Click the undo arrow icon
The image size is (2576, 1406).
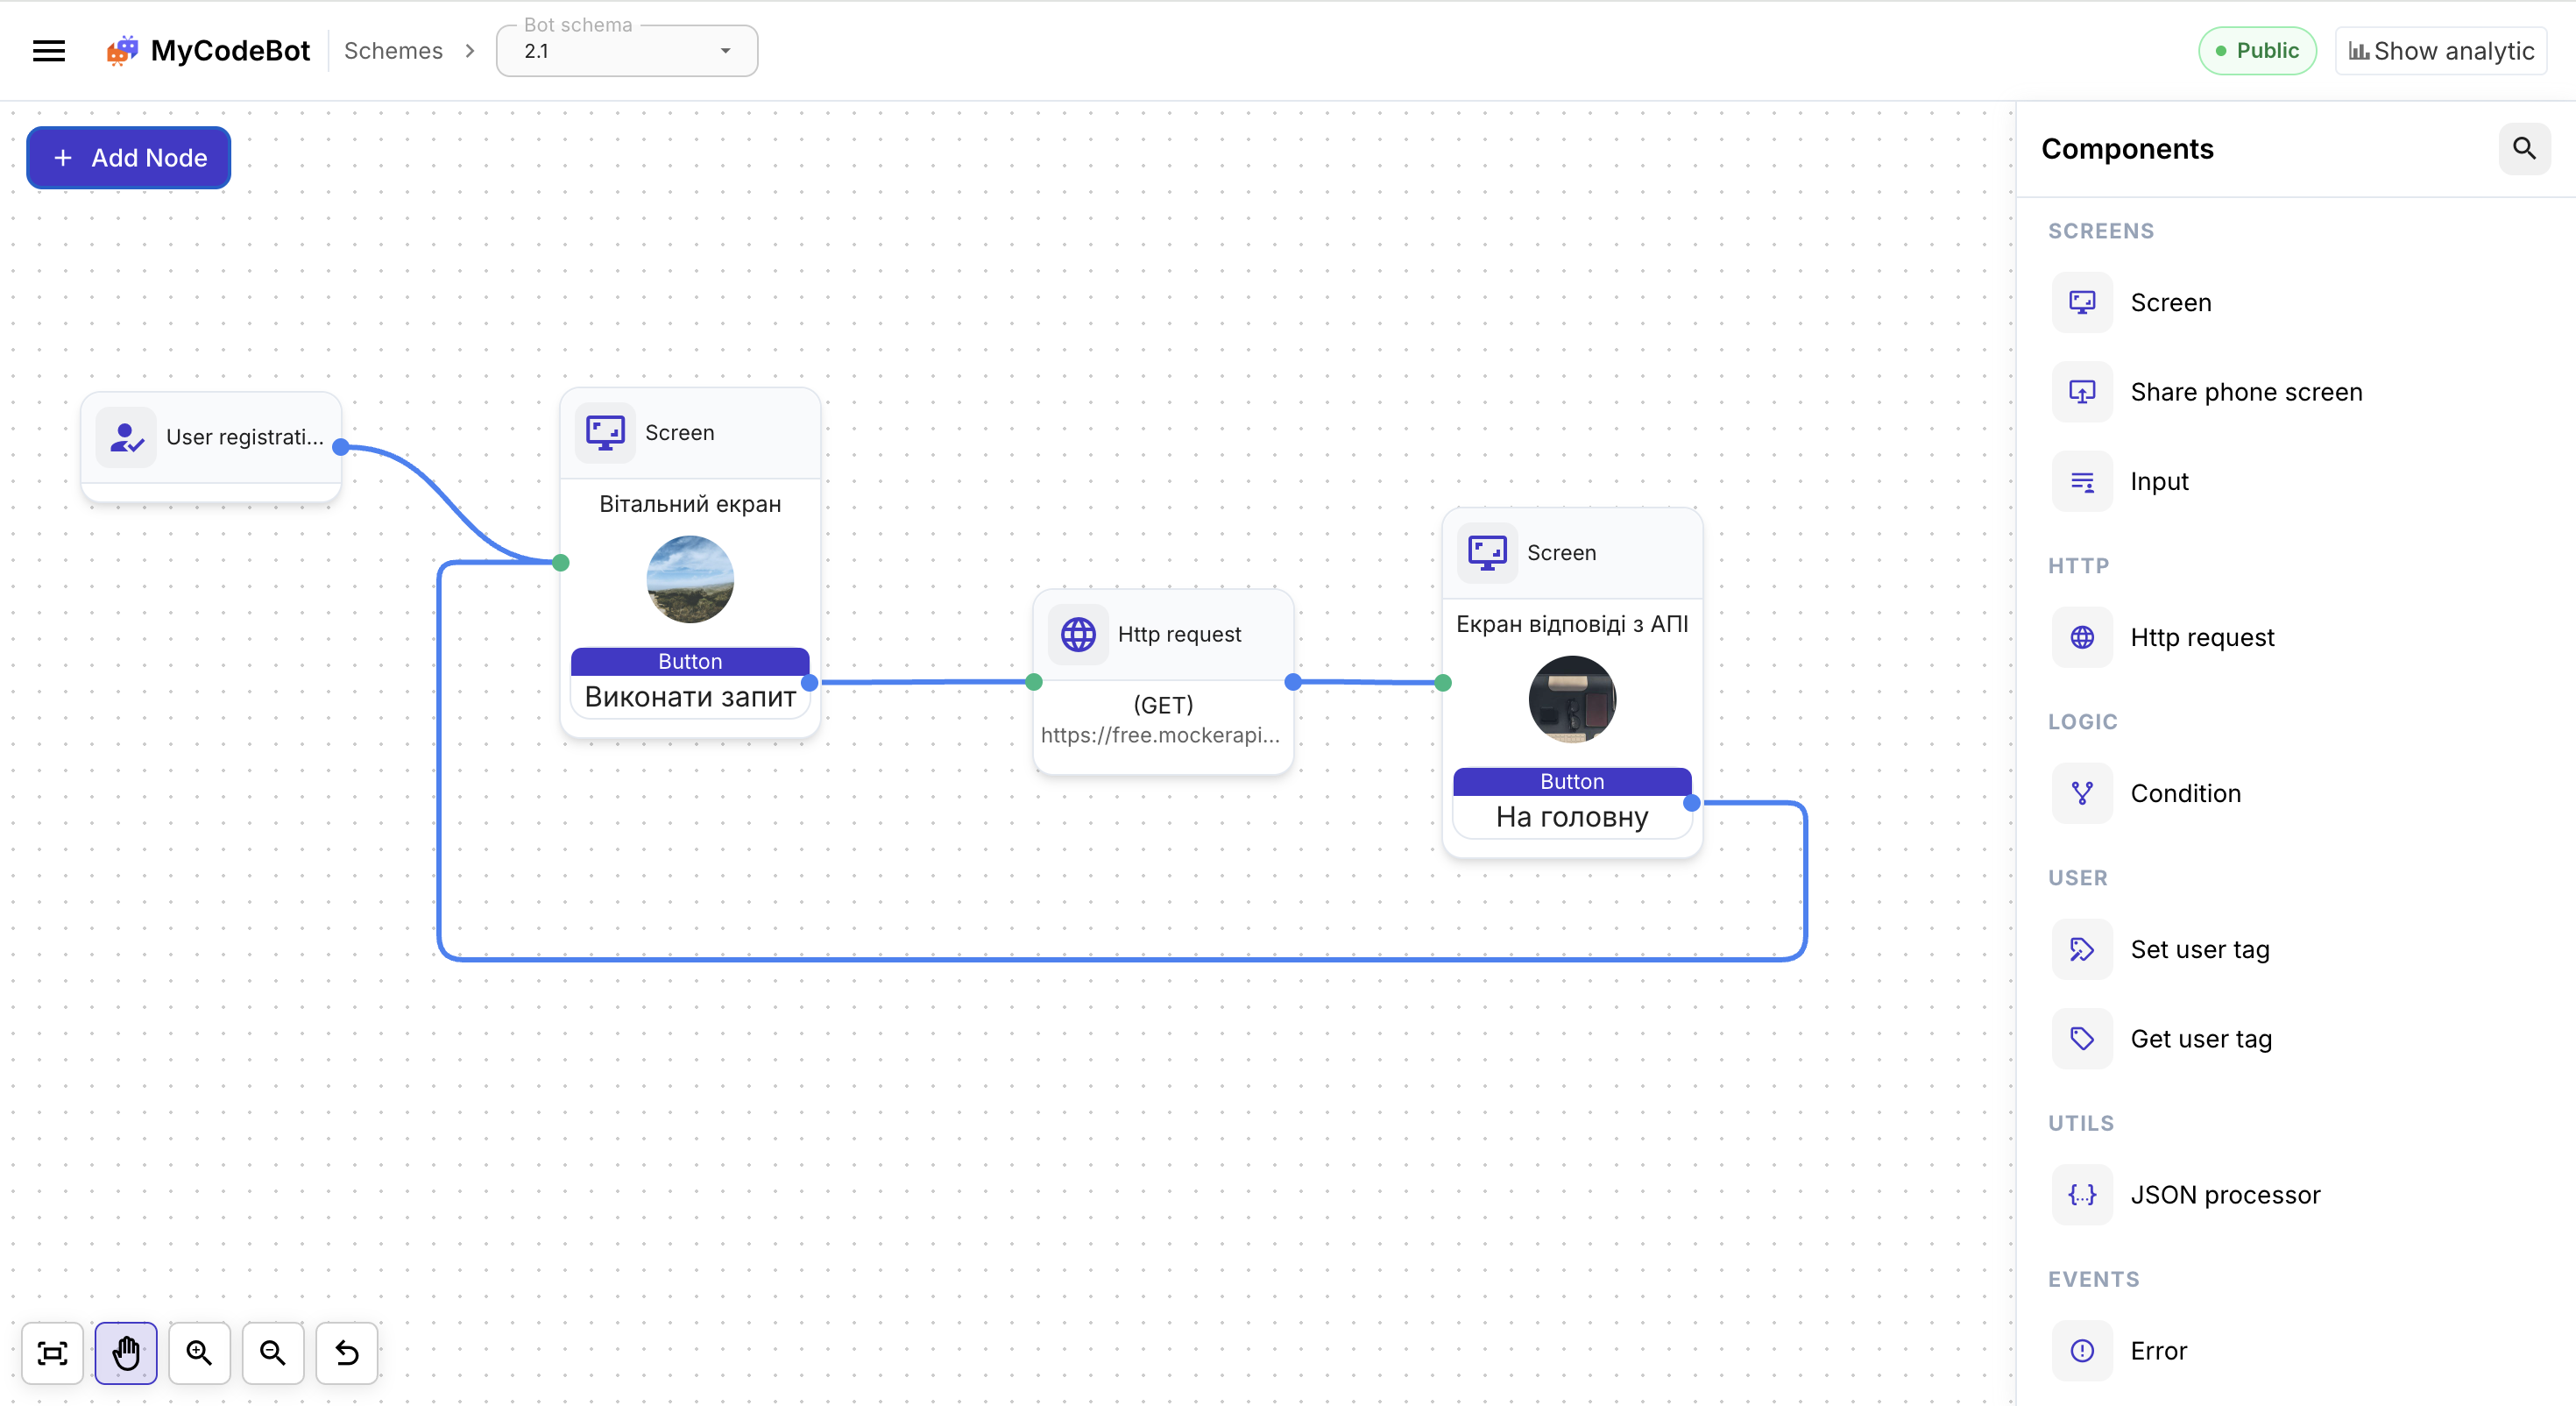point(345,1353)
